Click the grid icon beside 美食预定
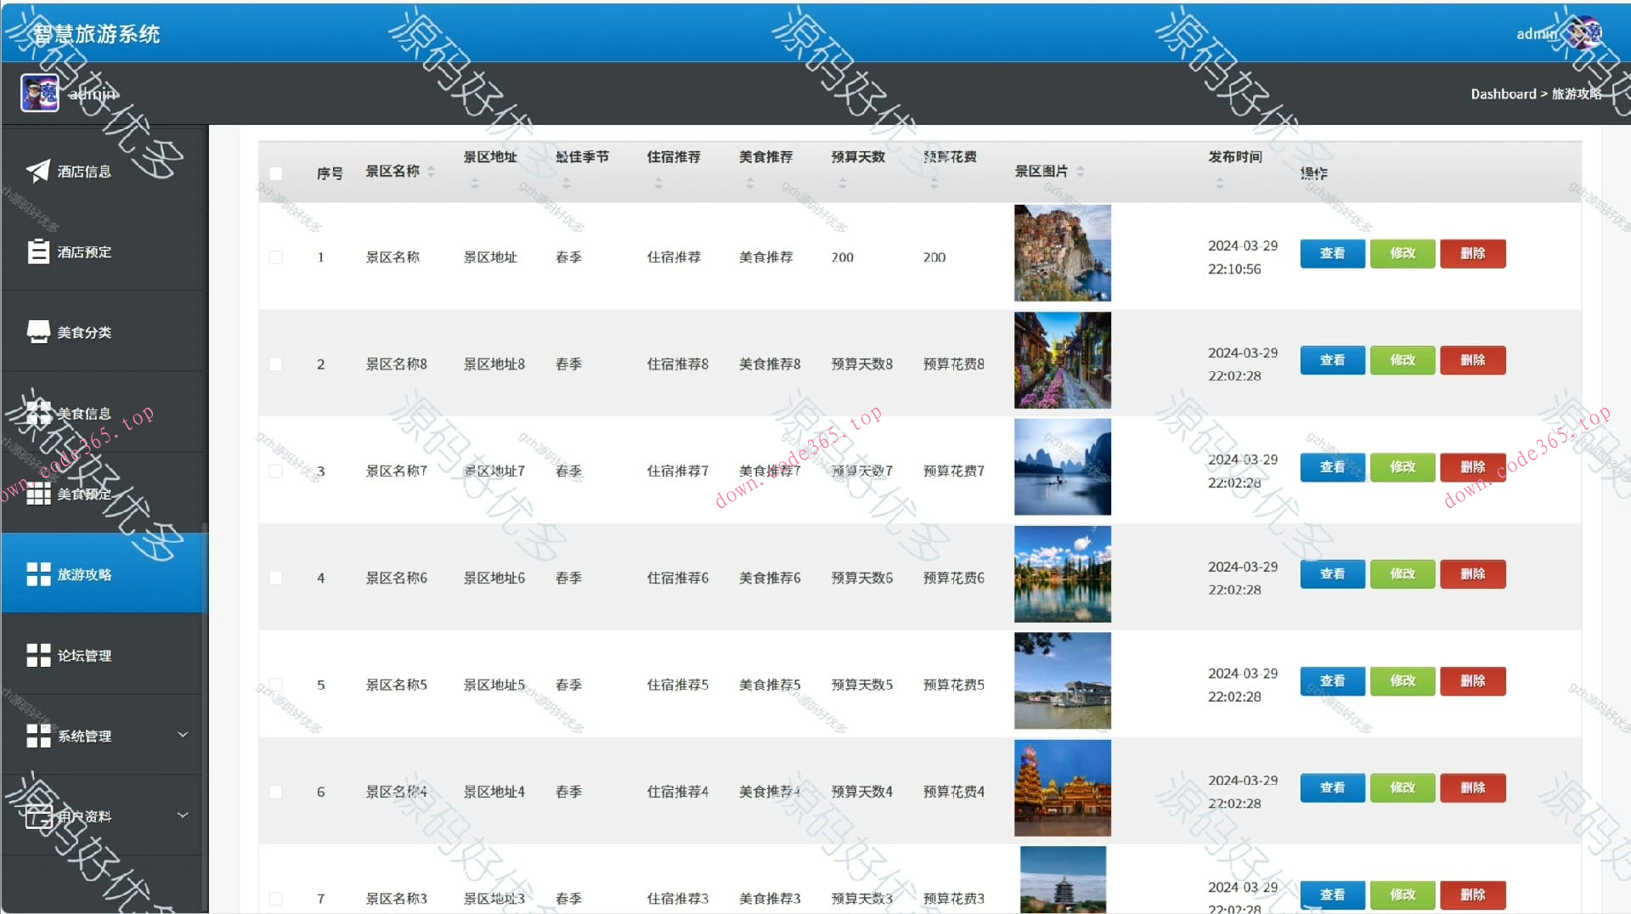This screenshot has height=914, width=1631. (x=38, y=494)
